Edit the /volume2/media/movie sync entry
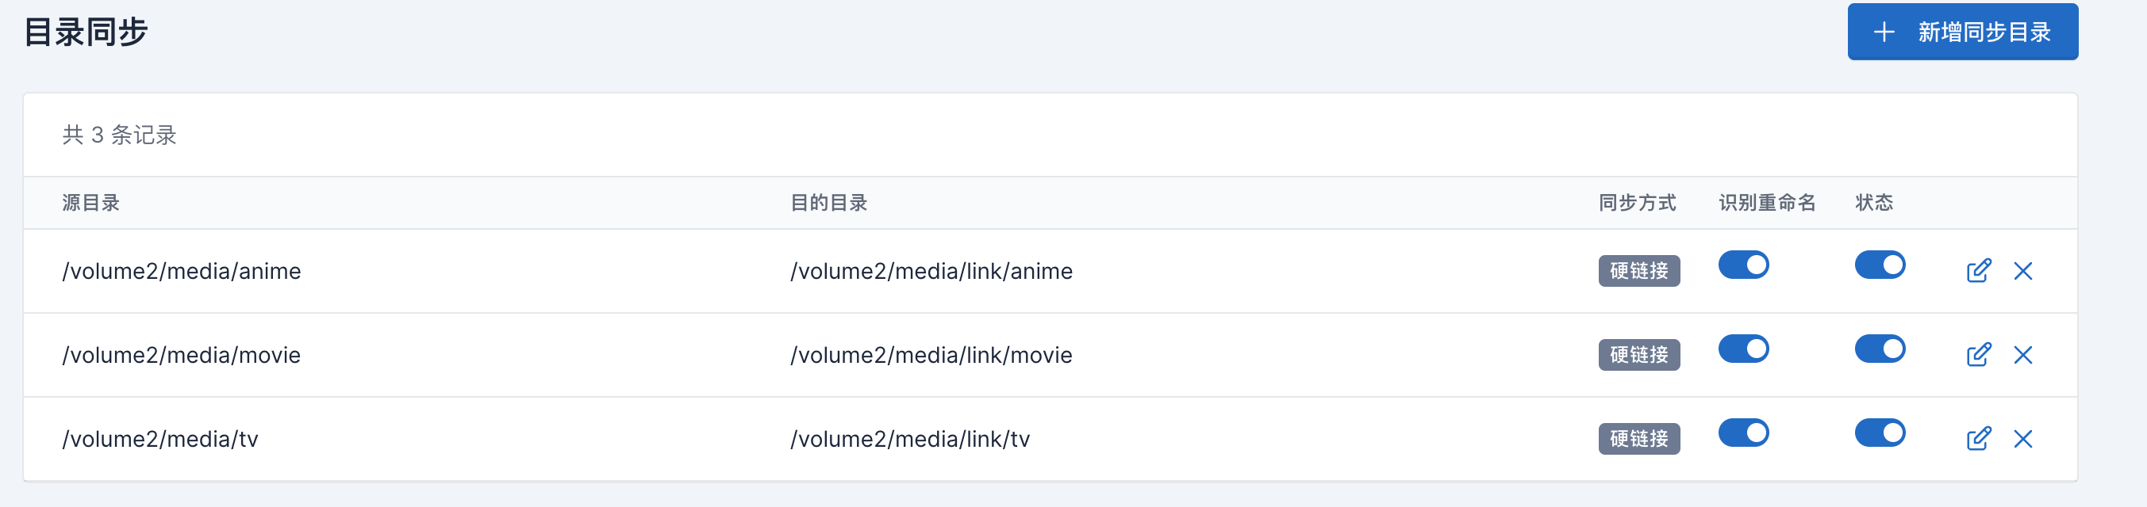Viewport: 2147px width, 507px height. point(1978,355)
